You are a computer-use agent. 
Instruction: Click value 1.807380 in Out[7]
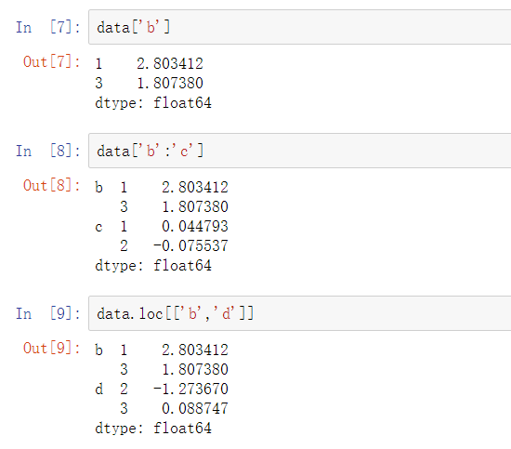point(170,83)
